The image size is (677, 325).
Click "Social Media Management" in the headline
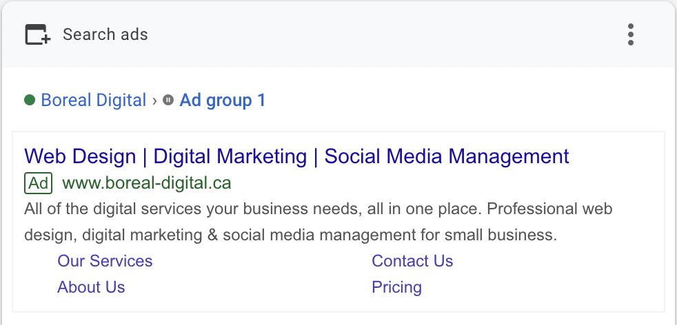tap(447, 156)
